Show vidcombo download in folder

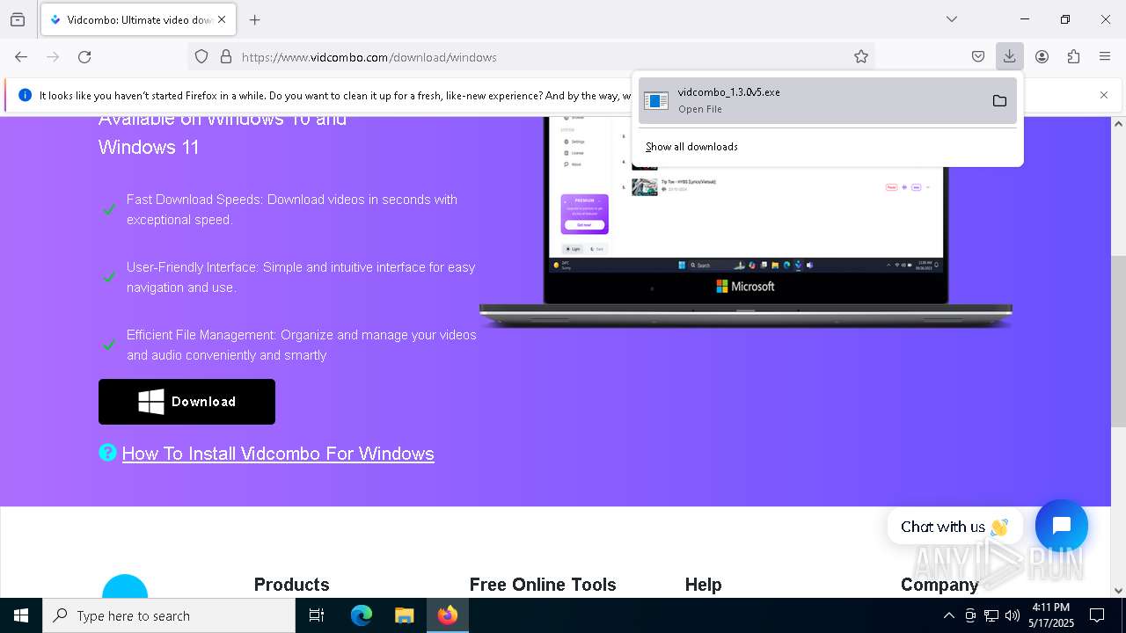[x=999, y=100]
